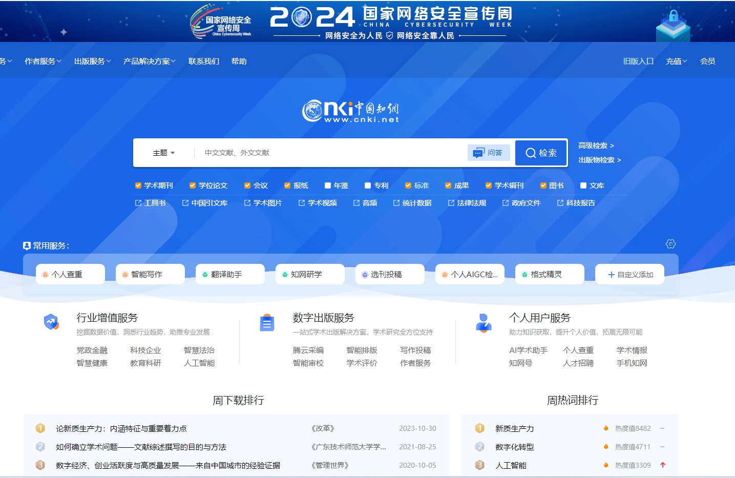Open the 知网研学 service shortcut

[310, 274]
